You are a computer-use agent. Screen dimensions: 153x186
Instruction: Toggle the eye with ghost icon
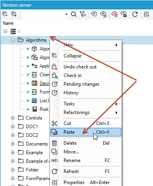click(x=124, y=14)
